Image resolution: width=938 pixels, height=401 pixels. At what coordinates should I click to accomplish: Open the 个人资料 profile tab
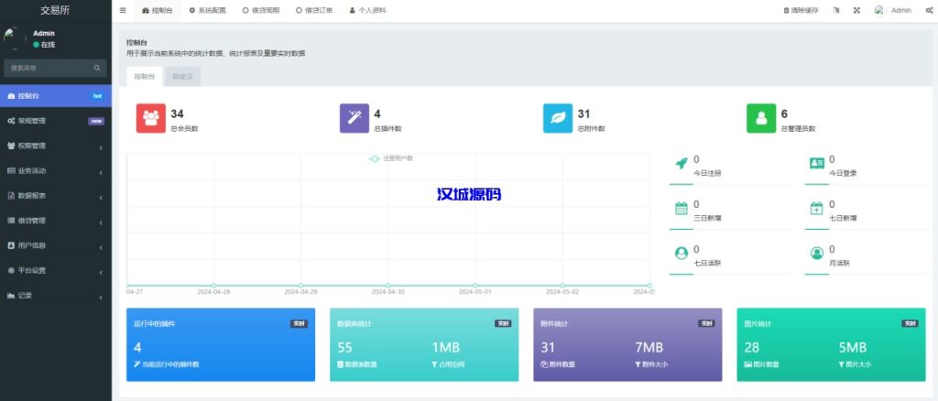[368, 10]
